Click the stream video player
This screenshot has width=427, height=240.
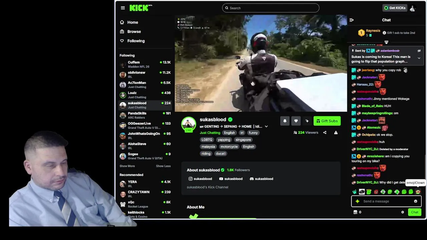[261, 63]
